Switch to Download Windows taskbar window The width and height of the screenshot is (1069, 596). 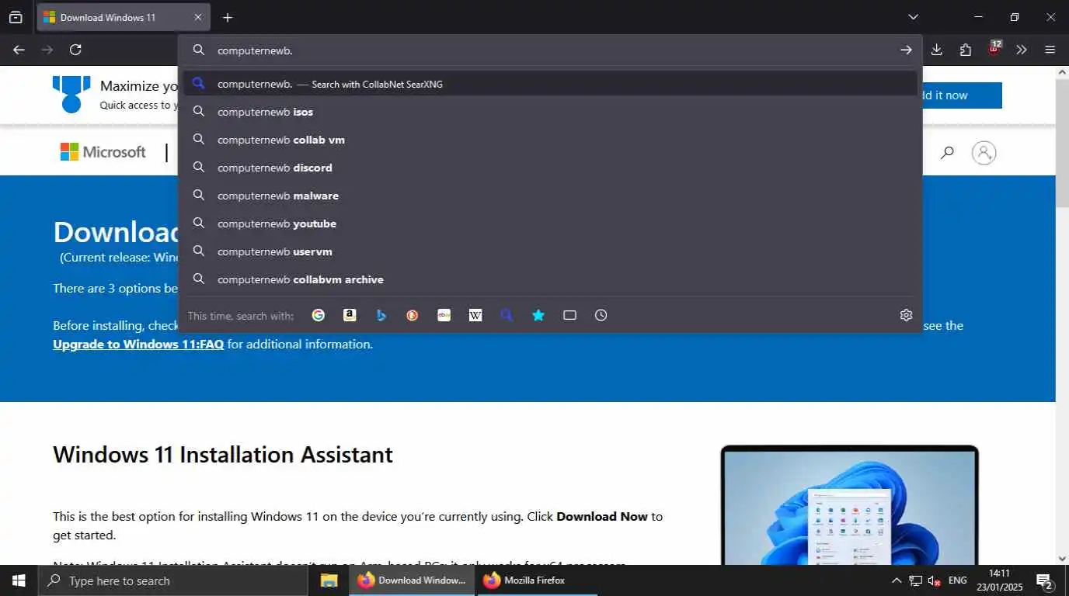pyautogui.click(x=412, y=580)
